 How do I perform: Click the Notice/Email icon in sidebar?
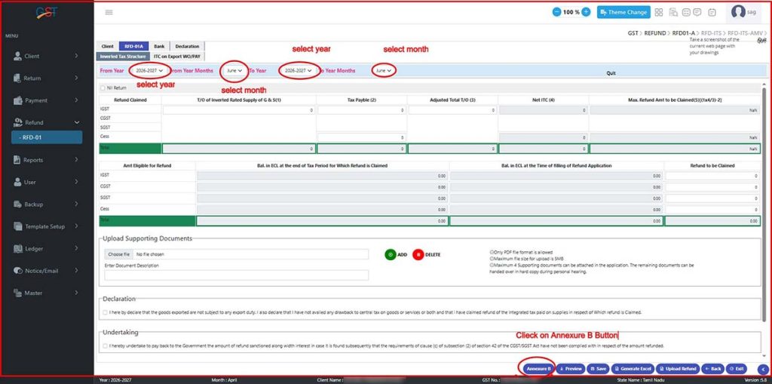[x=18, y=271]
